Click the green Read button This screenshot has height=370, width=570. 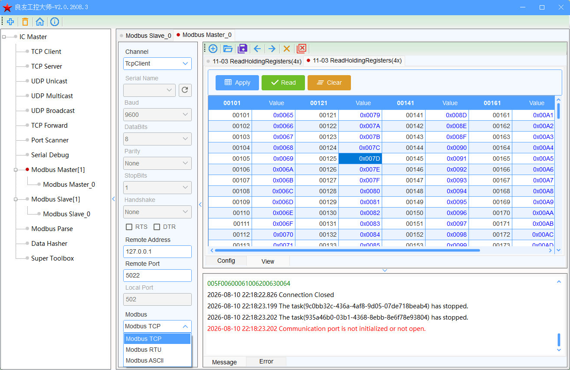coord(283,83)
